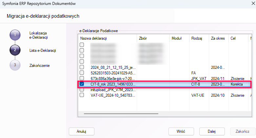Click the FA value in Rodzaj column
The height and width of the screenshot is (138, 256).
[193, 73]
